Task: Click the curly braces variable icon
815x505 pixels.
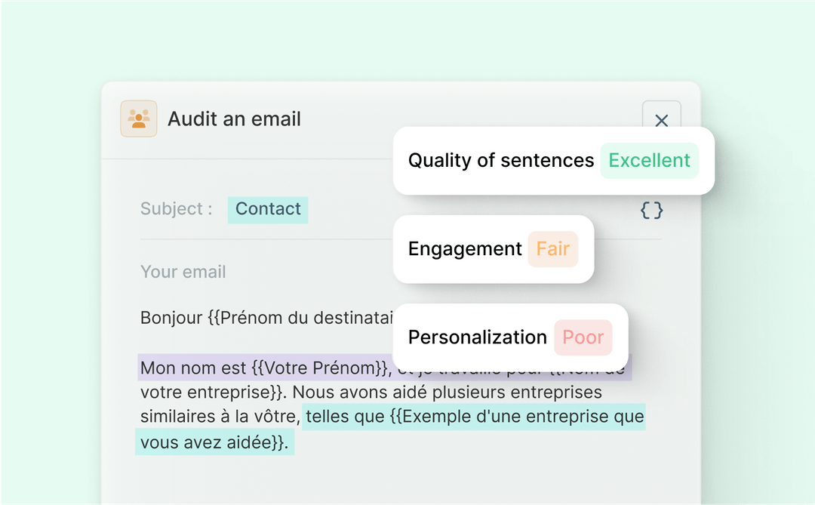Action: [651, 210]
